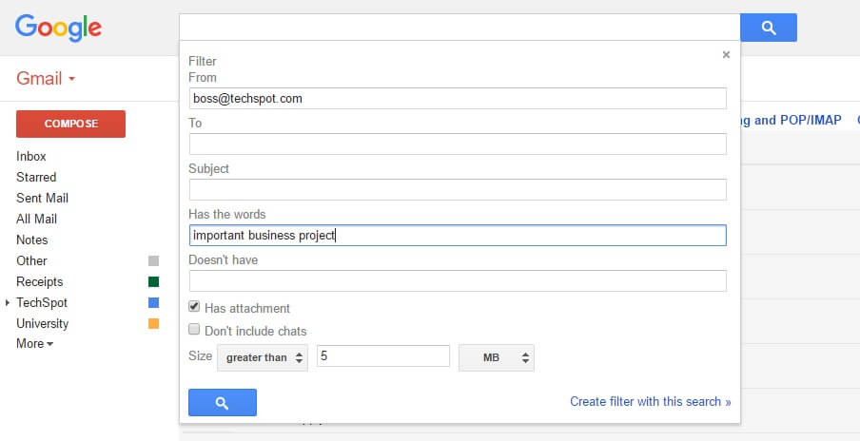Click the orange University label color swatch
This screenshot has width=860, height=441.
tap(153, 323)
